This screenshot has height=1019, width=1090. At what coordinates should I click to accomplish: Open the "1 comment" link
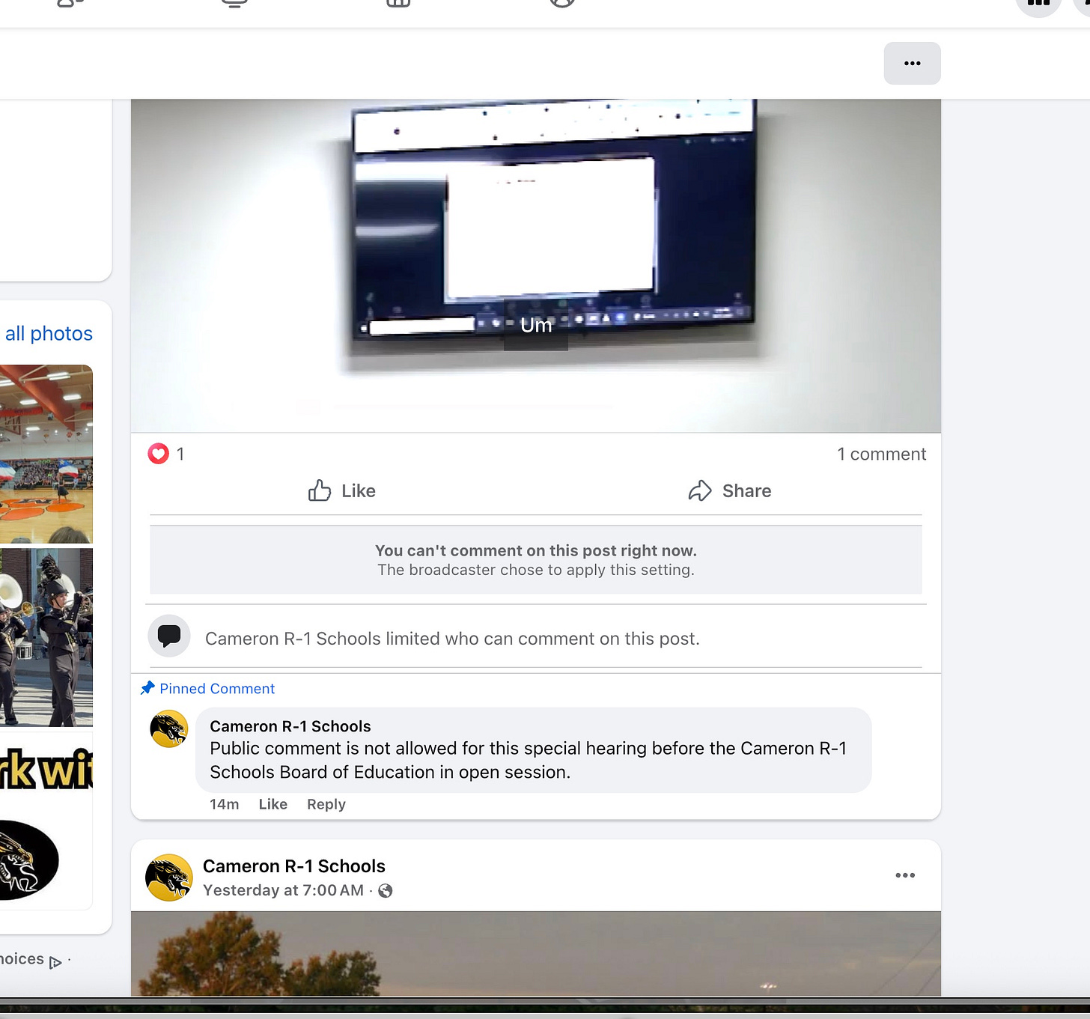(x=881, y=454)
